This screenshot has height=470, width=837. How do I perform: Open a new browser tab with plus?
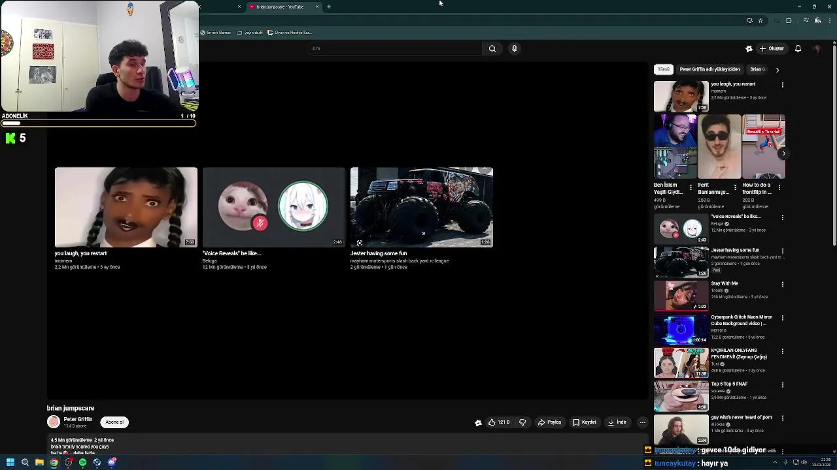click(x=329, y=7)
